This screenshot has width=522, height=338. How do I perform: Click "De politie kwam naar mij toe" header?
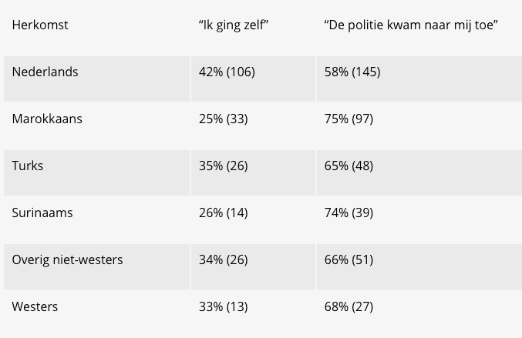tap(411, 25)
